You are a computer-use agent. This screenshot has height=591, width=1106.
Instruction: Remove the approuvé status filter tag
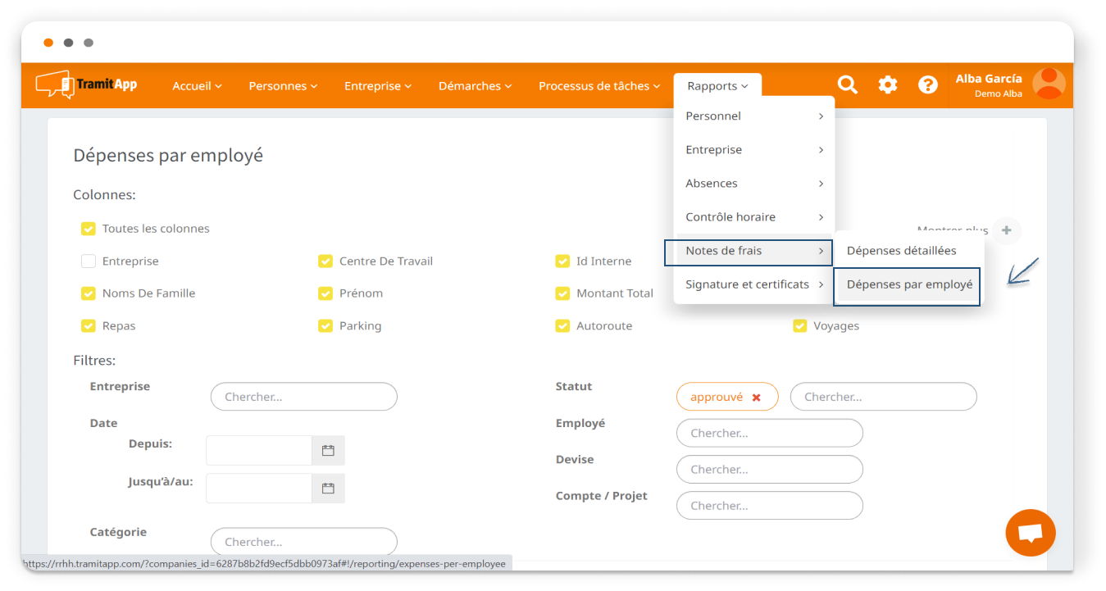(756, 398)
